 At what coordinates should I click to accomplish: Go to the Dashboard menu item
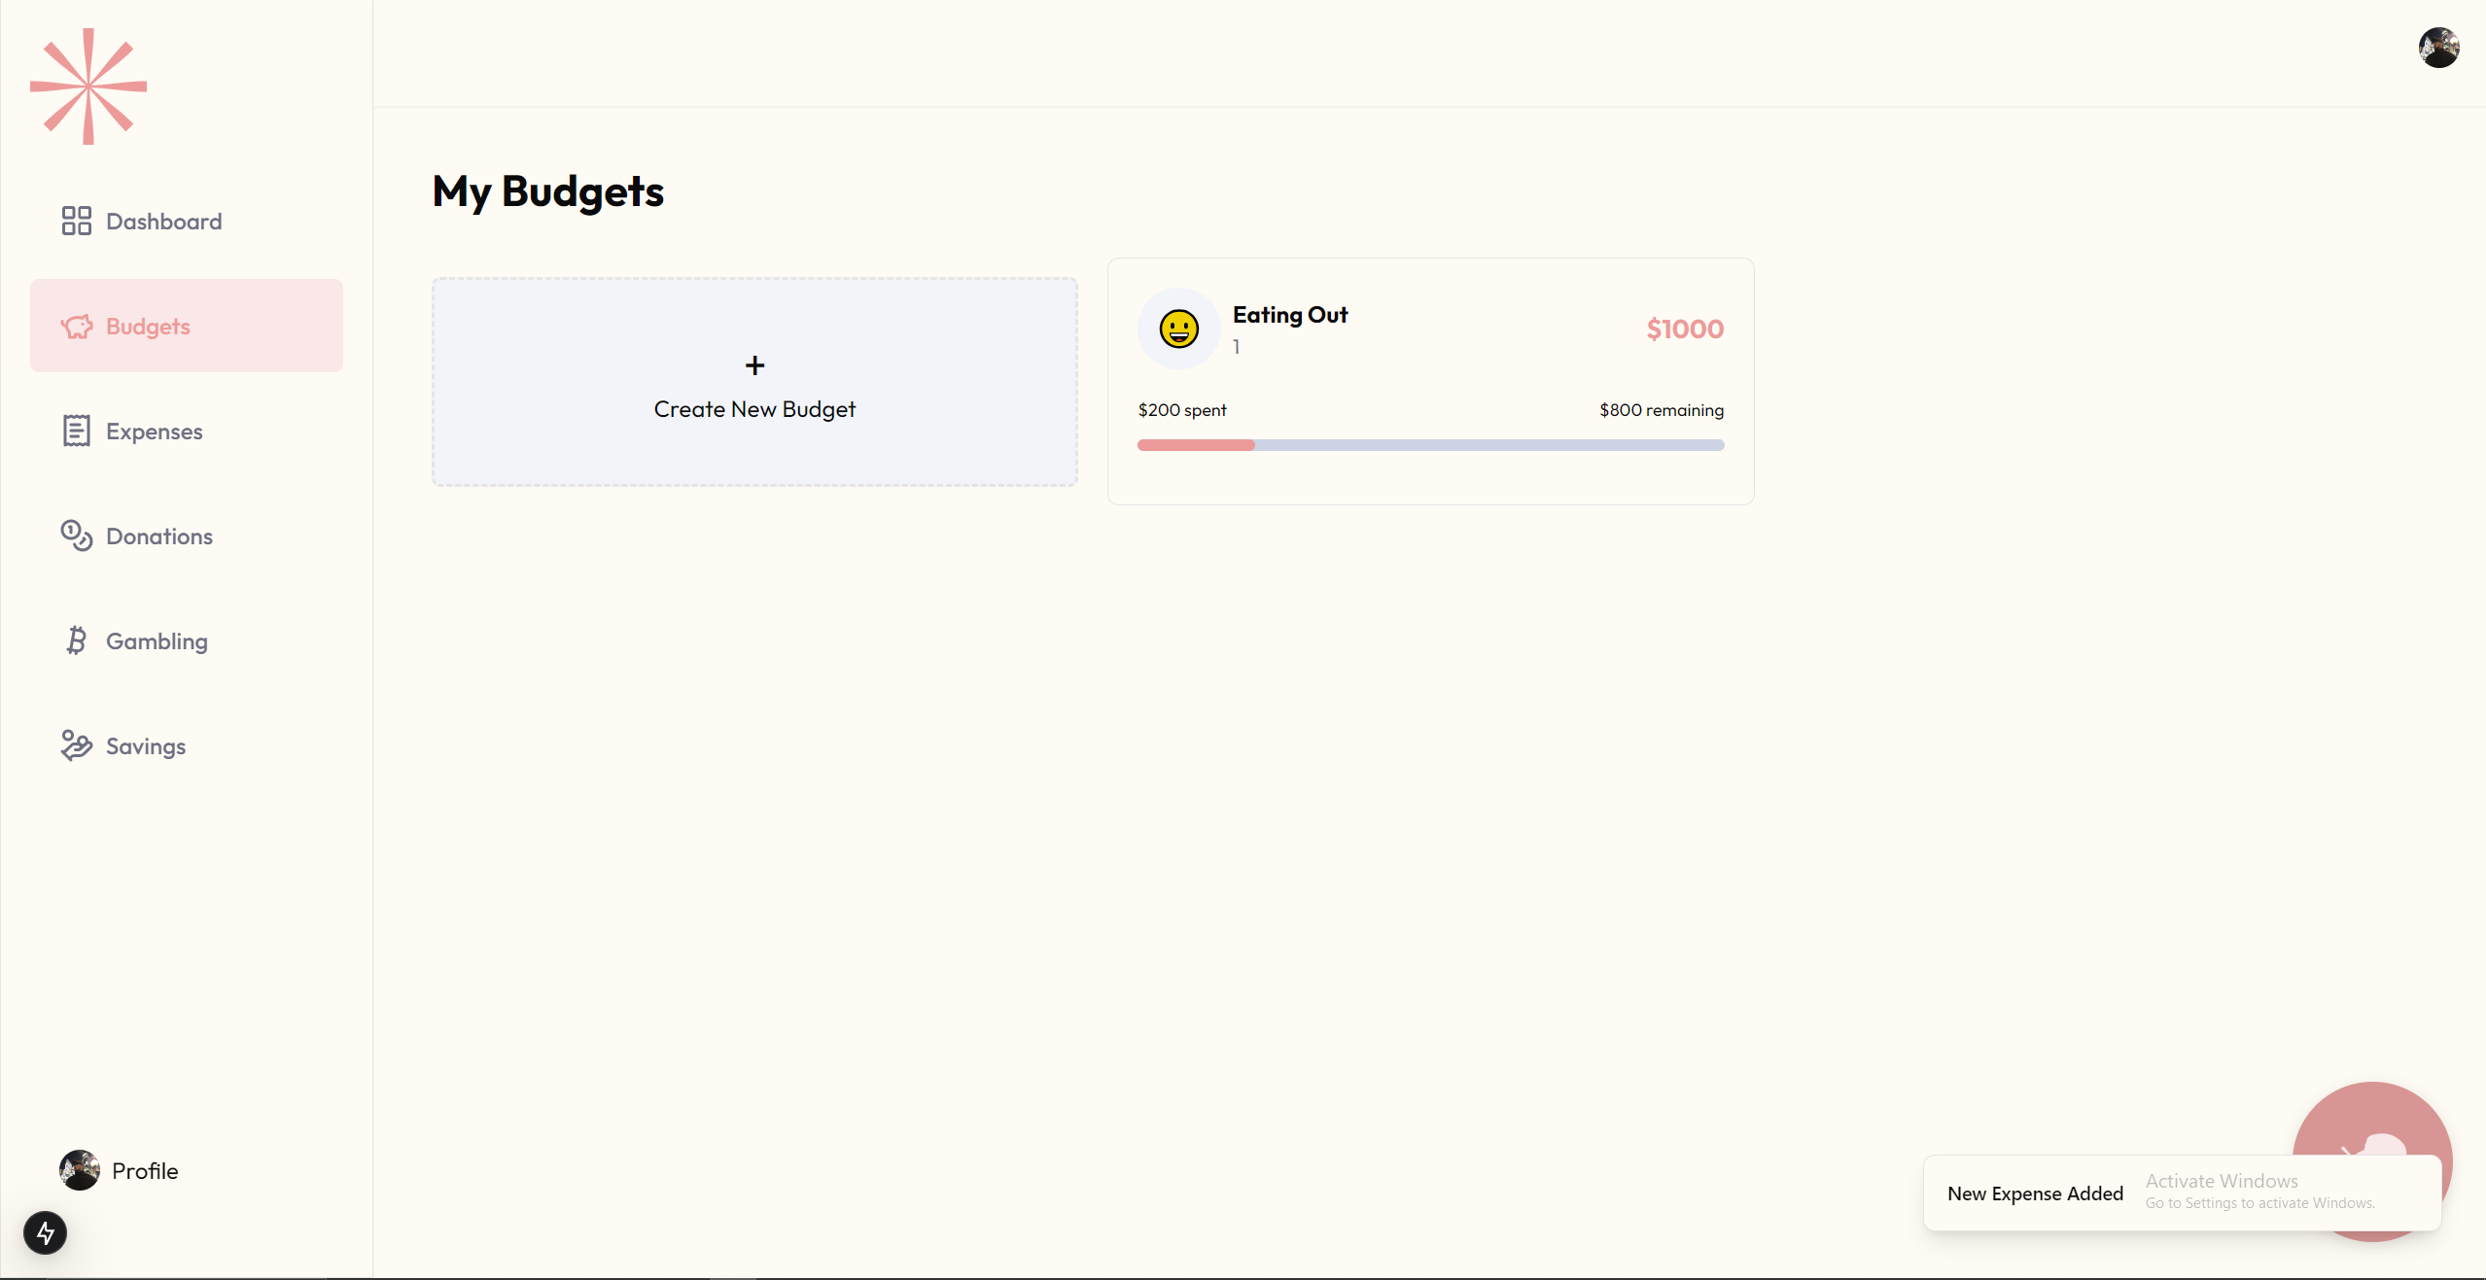click(163, 222)
